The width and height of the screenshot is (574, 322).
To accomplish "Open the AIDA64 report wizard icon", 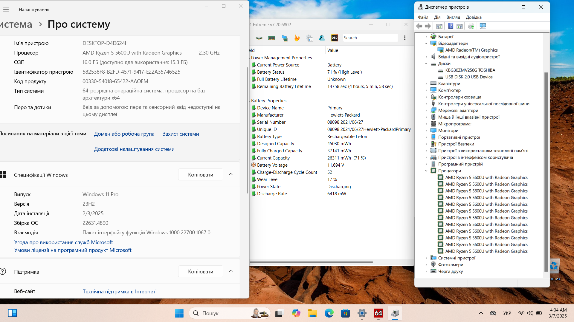I will (310, 38).
